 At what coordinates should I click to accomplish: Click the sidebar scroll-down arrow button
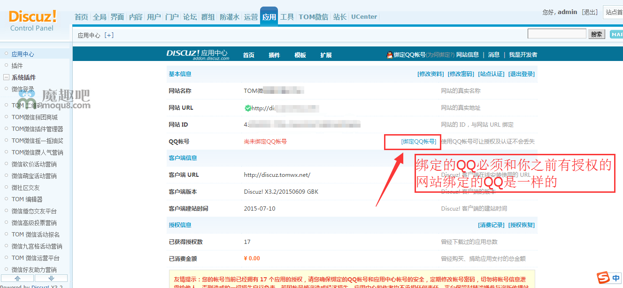[51, 278]
